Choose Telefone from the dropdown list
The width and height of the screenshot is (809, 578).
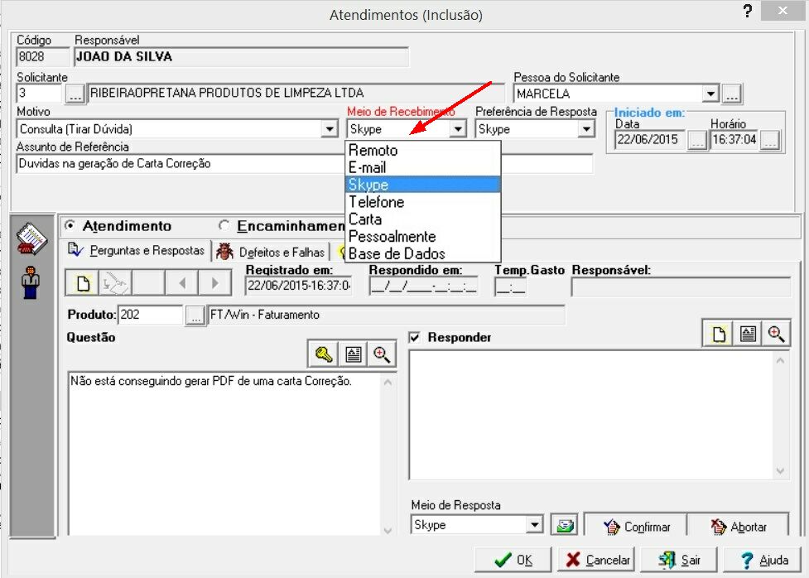(423, 202)
